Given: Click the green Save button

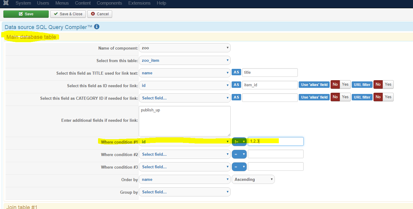Looking at the screenshot, I should 26,14.
